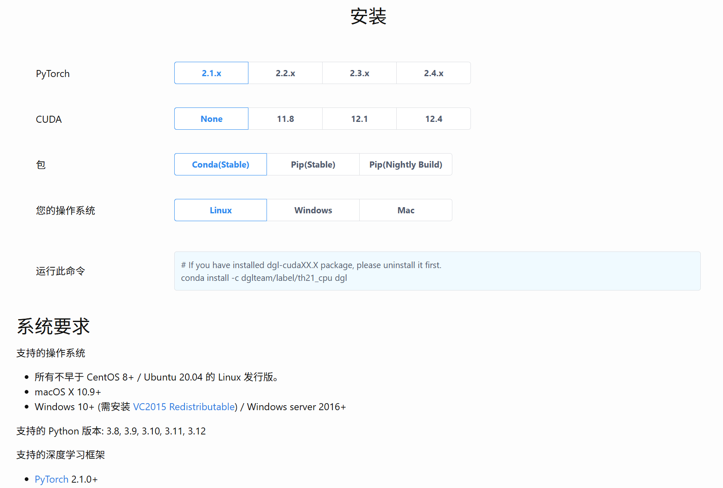This screenshot has height=488, width=723.
Task: Choose CUDA version 12.1
Action: click(x=360, y=119)
